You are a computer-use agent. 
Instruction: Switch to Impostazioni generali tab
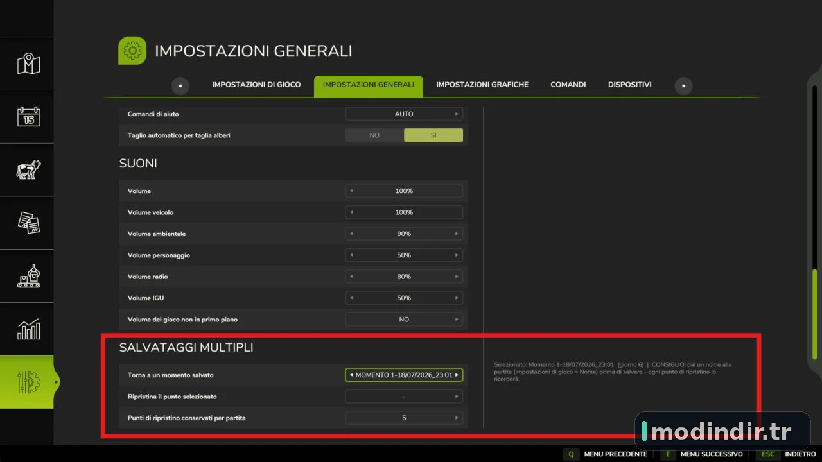click(368, 86)
